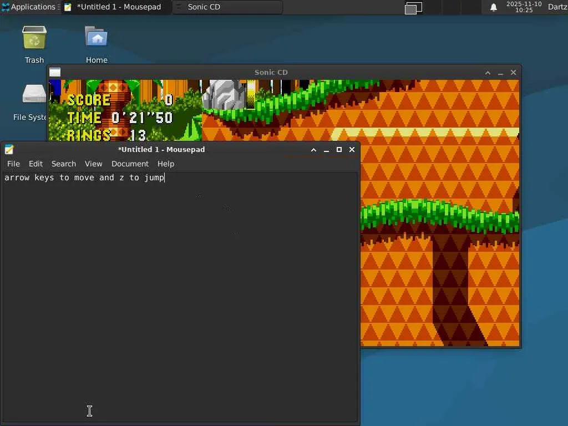Viewport: 568px width, 426px height.
Task: Open the Mousepad Document menu
Action: 130,164
